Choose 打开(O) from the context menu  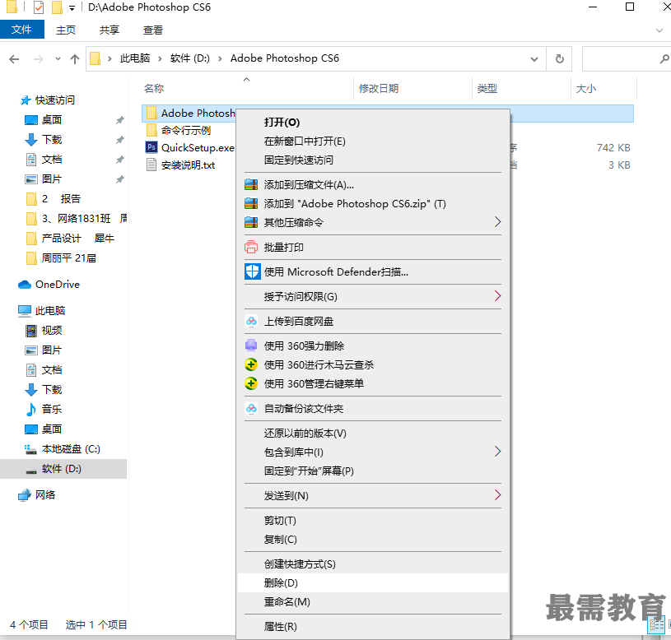(x=373, y=123)
